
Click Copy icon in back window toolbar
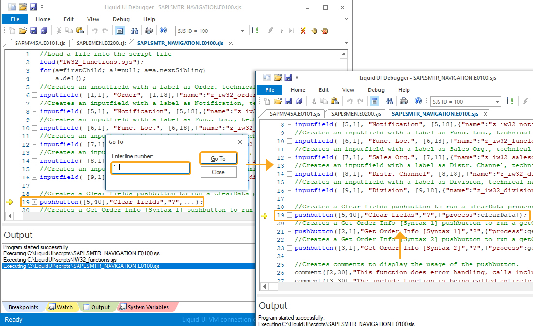(69, 31)
